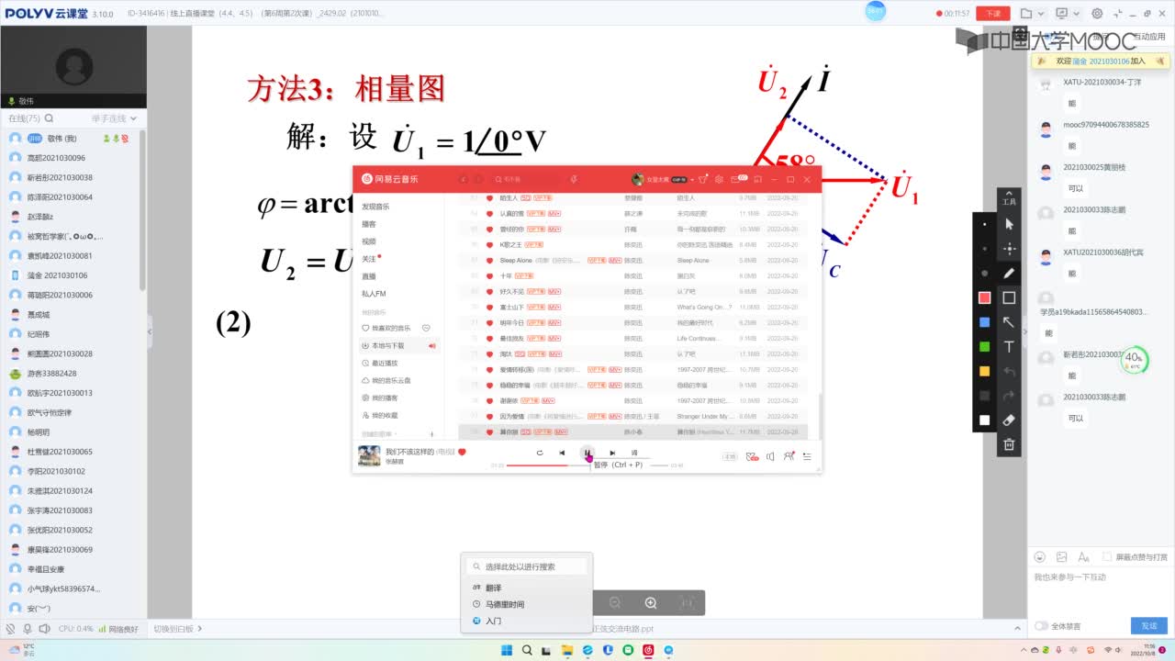Screen dimensions: 1175x661
Task: Click the 下课 end class button
Action: (x=992, y=14)
